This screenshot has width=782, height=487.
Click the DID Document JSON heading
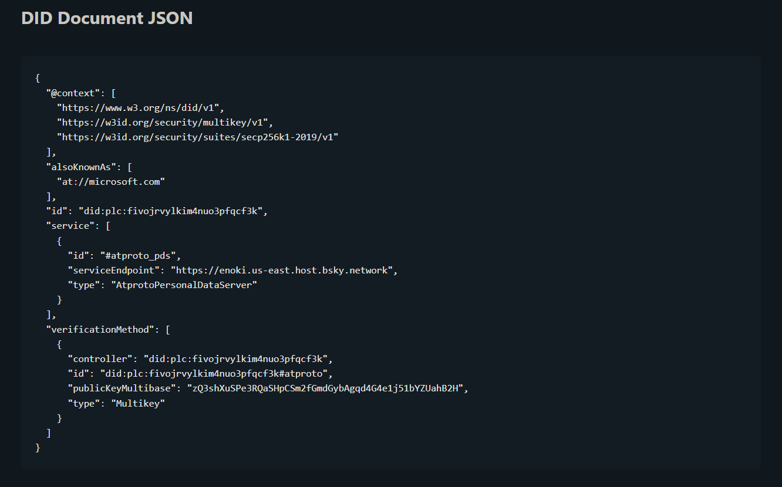[107, 18]
